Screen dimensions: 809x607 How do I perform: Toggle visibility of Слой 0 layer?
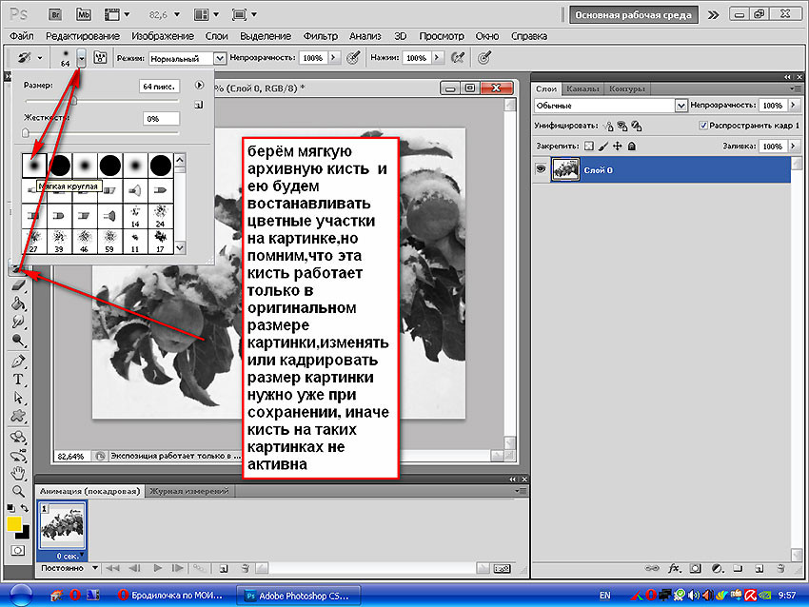541,169
